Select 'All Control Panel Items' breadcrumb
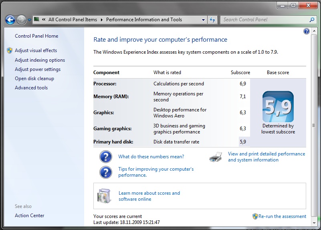Viewport: 321px width, 230px height. [x=73, y=20]
